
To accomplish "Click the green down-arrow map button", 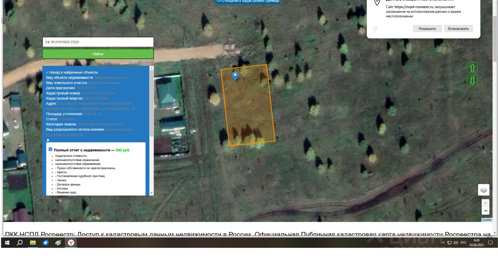I will (x=472, y=81).
